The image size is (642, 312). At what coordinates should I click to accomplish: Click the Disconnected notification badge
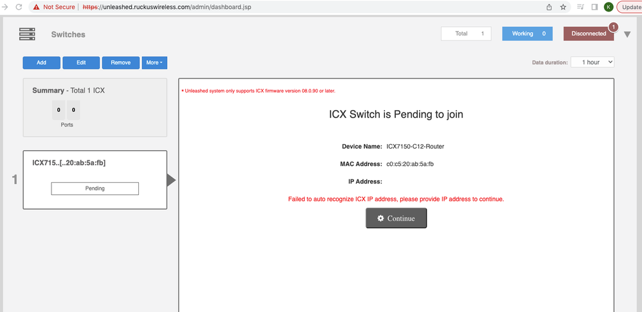pyautogui.click(x=613, y=28)
